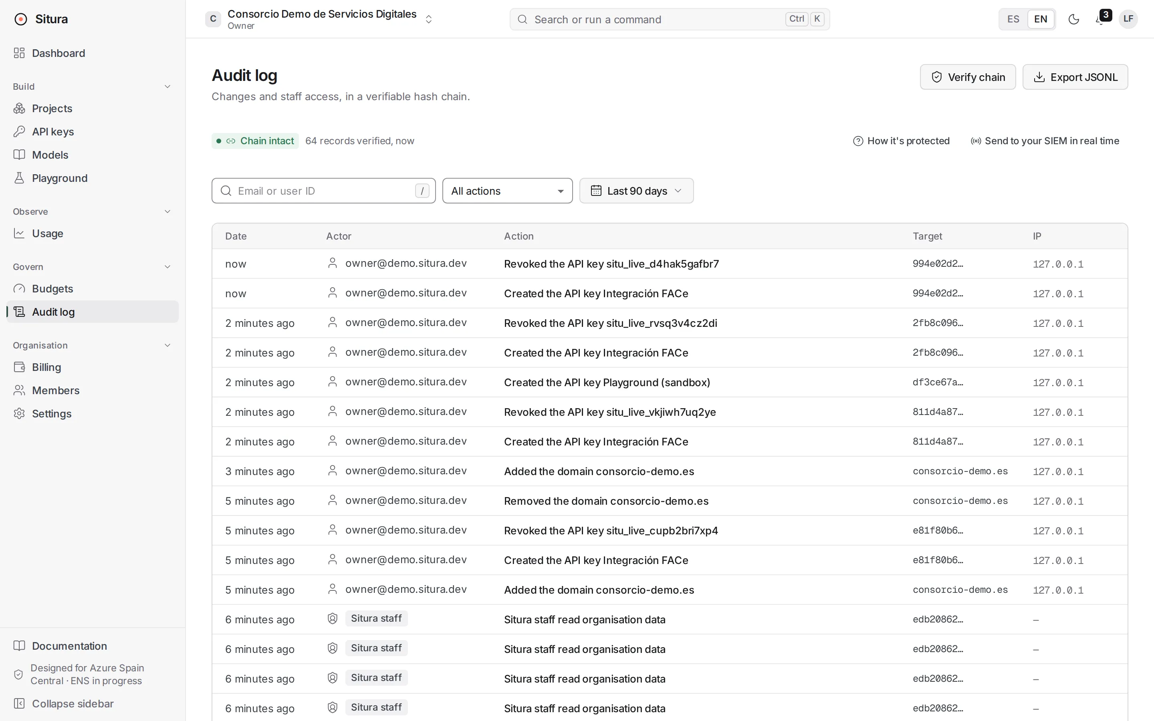Toggle dark mode with the moon icon

[x=1073, y=19]
